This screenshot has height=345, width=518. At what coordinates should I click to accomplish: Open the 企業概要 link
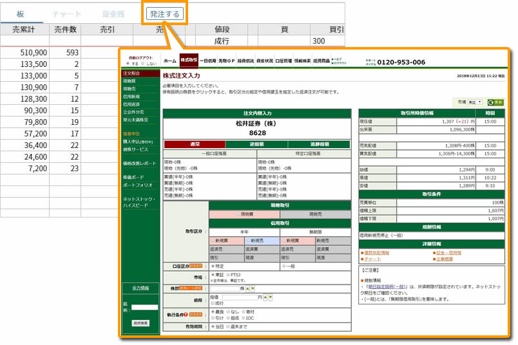[445, 259]
